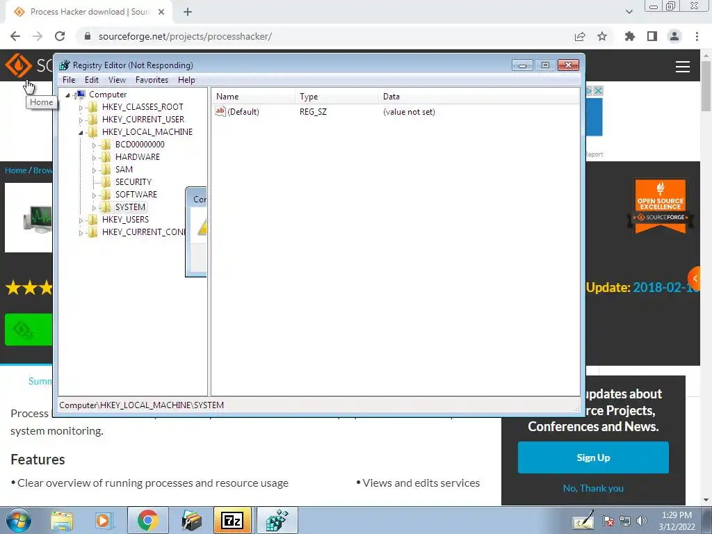Screen dimensions: 712x534
Task: Go back in Chrome browser
Action: click(x=15, y=36)
